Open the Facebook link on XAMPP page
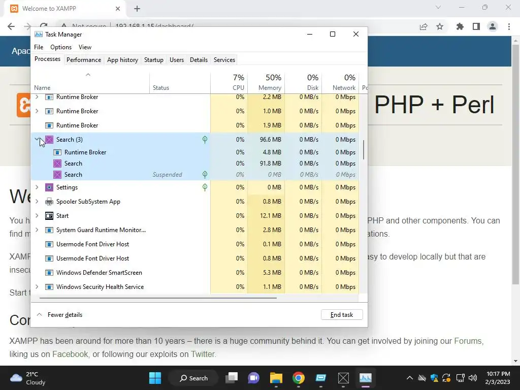This screenshot has height=390, width=520. 70,354
